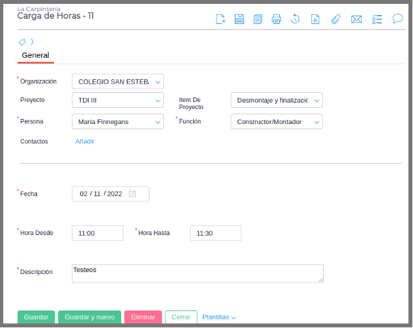
Task: Open the Plantillas menu
Action: (x=219, y=317)
